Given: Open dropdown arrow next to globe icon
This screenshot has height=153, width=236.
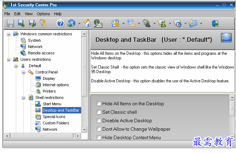Looking at the screenshot, I should pos(79,23).
